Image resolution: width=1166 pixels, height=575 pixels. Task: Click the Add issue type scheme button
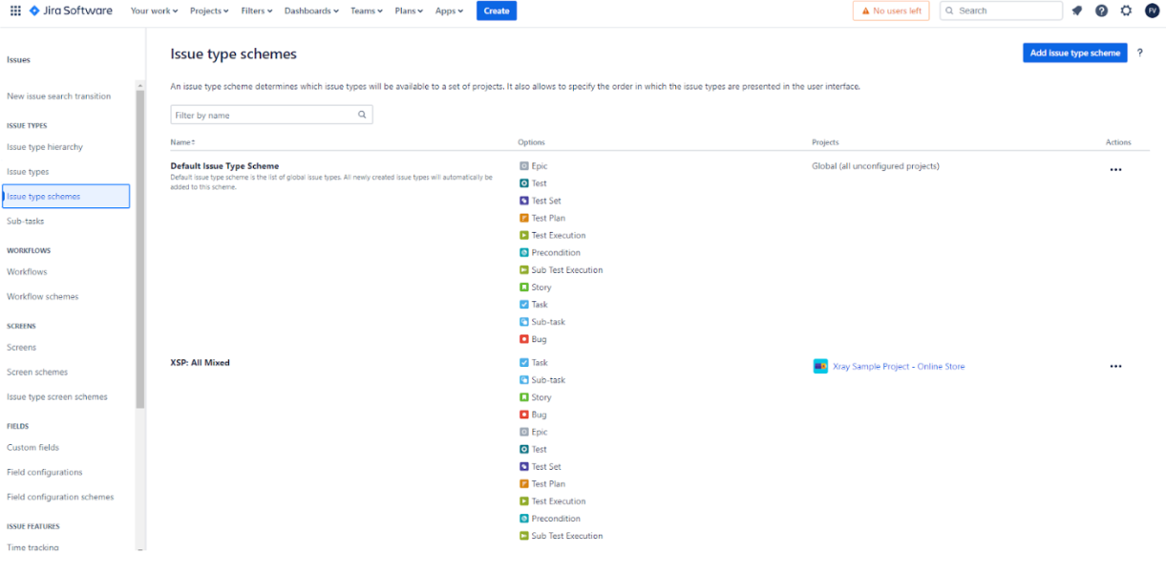(x=1074, y=53)
